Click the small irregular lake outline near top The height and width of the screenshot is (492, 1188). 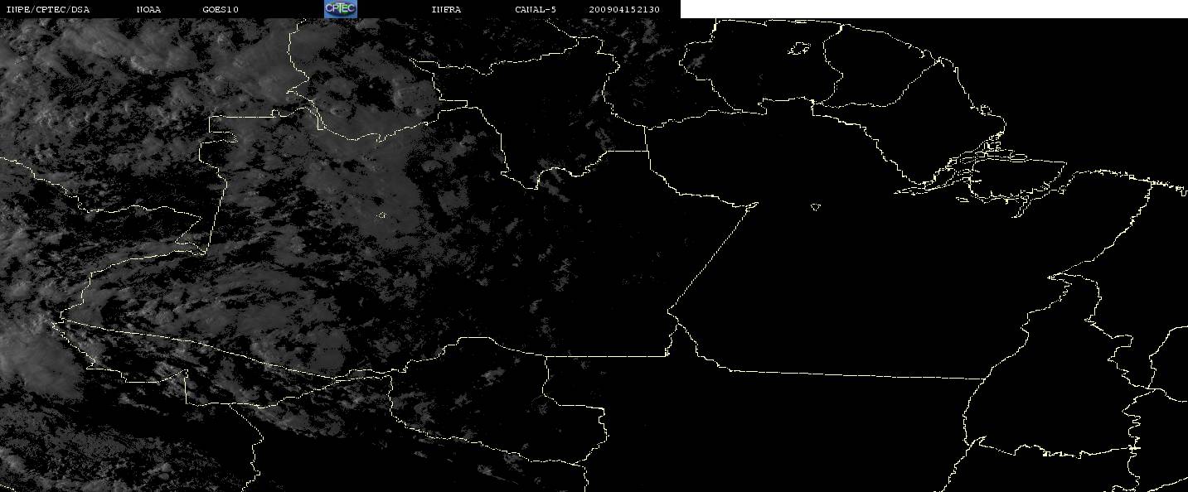tap(798, 50)
